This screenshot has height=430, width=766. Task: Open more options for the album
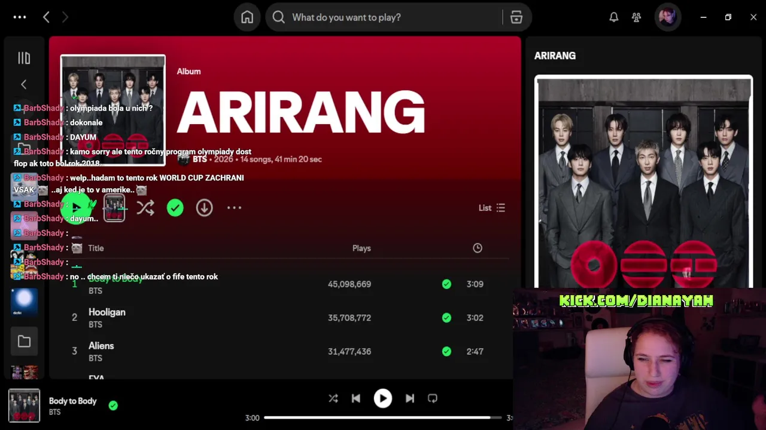(x=234, y=208)
